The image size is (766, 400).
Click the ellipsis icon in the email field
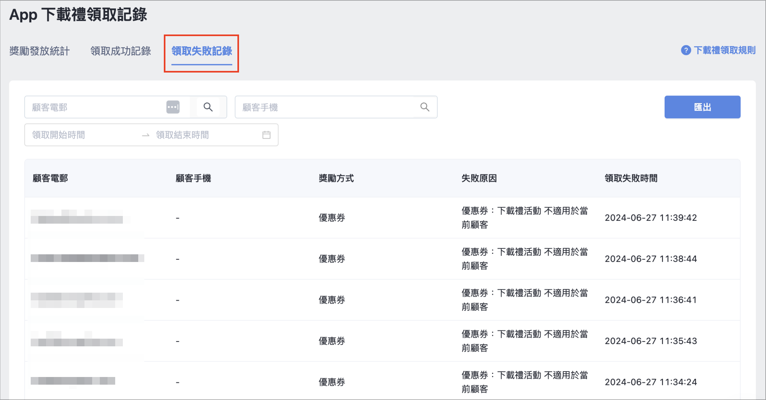tap(173, 107)
